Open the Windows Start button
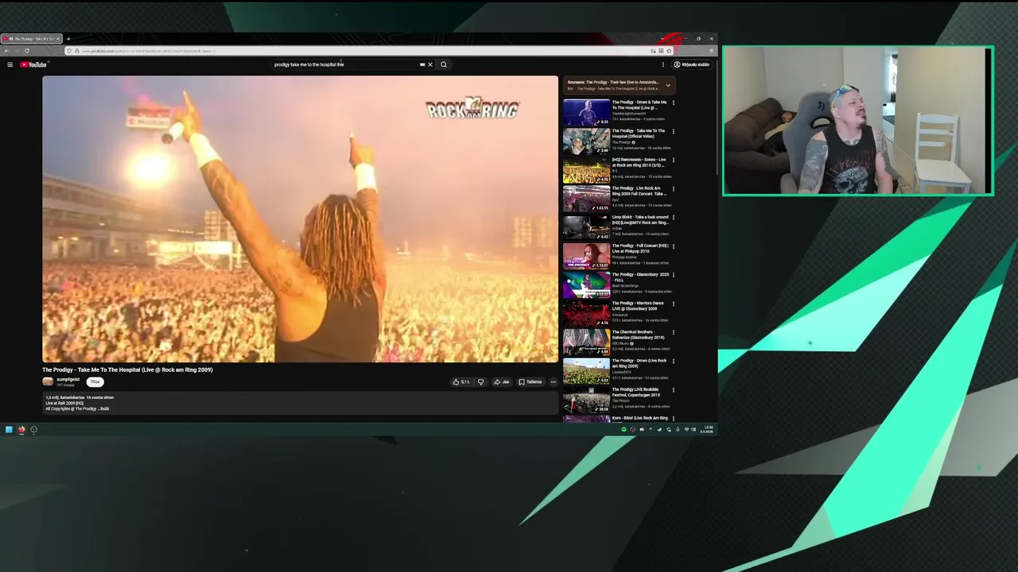Screen dimensions: 1018x572 pos(9,430)
